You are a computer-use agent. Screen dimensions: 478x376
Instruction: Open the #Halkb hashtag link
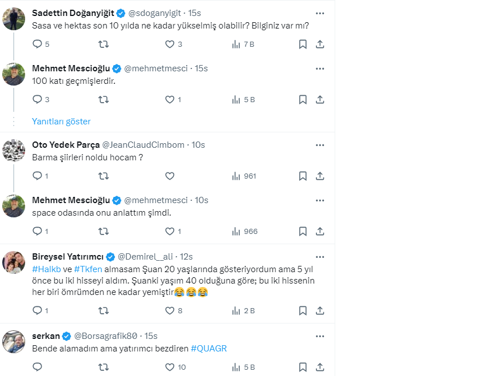[x=43, y=269]
